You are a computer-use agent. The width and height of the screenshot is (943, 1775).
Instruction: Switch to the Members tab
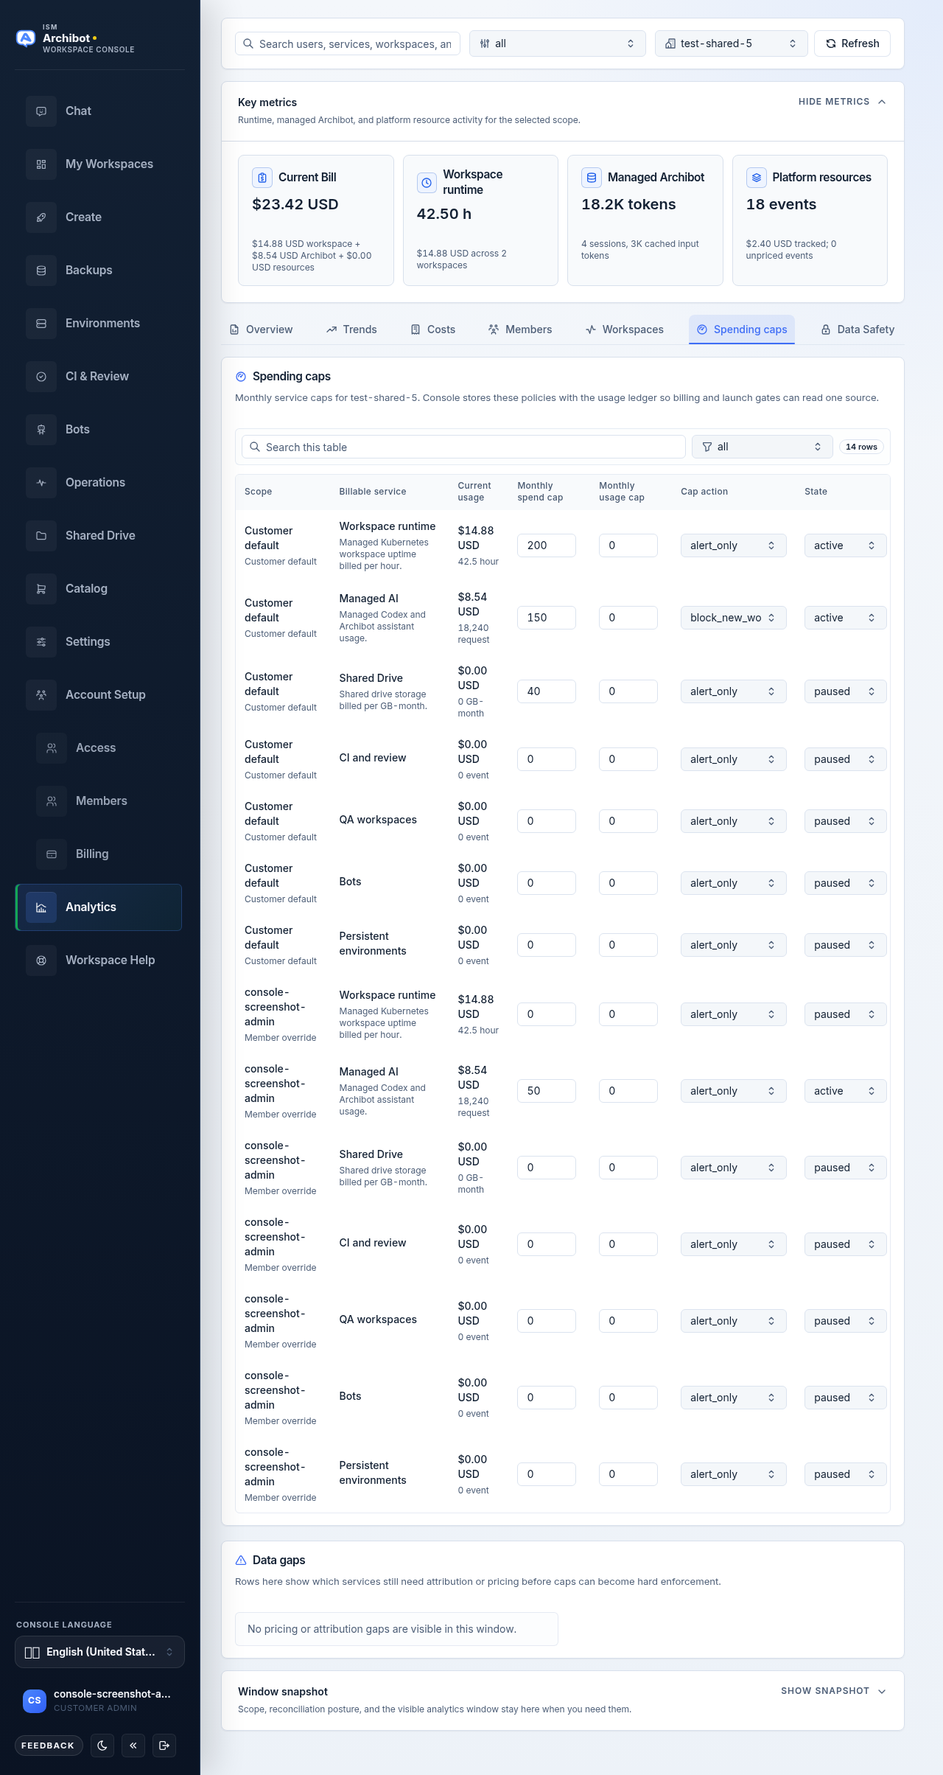(520, 329)
